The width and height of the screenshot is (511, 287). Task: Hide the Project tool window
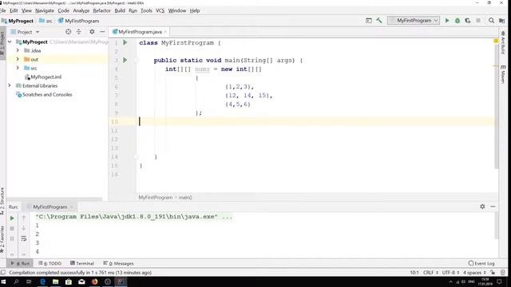coord(102,32)
